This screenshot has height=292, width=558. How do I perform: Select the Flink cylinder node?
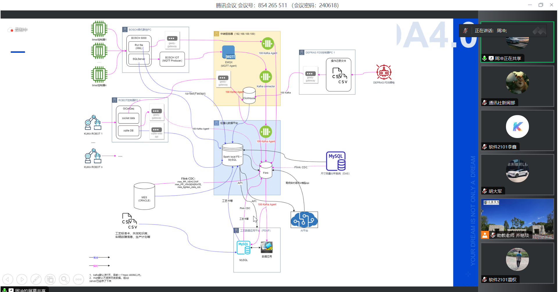[266, 171]
